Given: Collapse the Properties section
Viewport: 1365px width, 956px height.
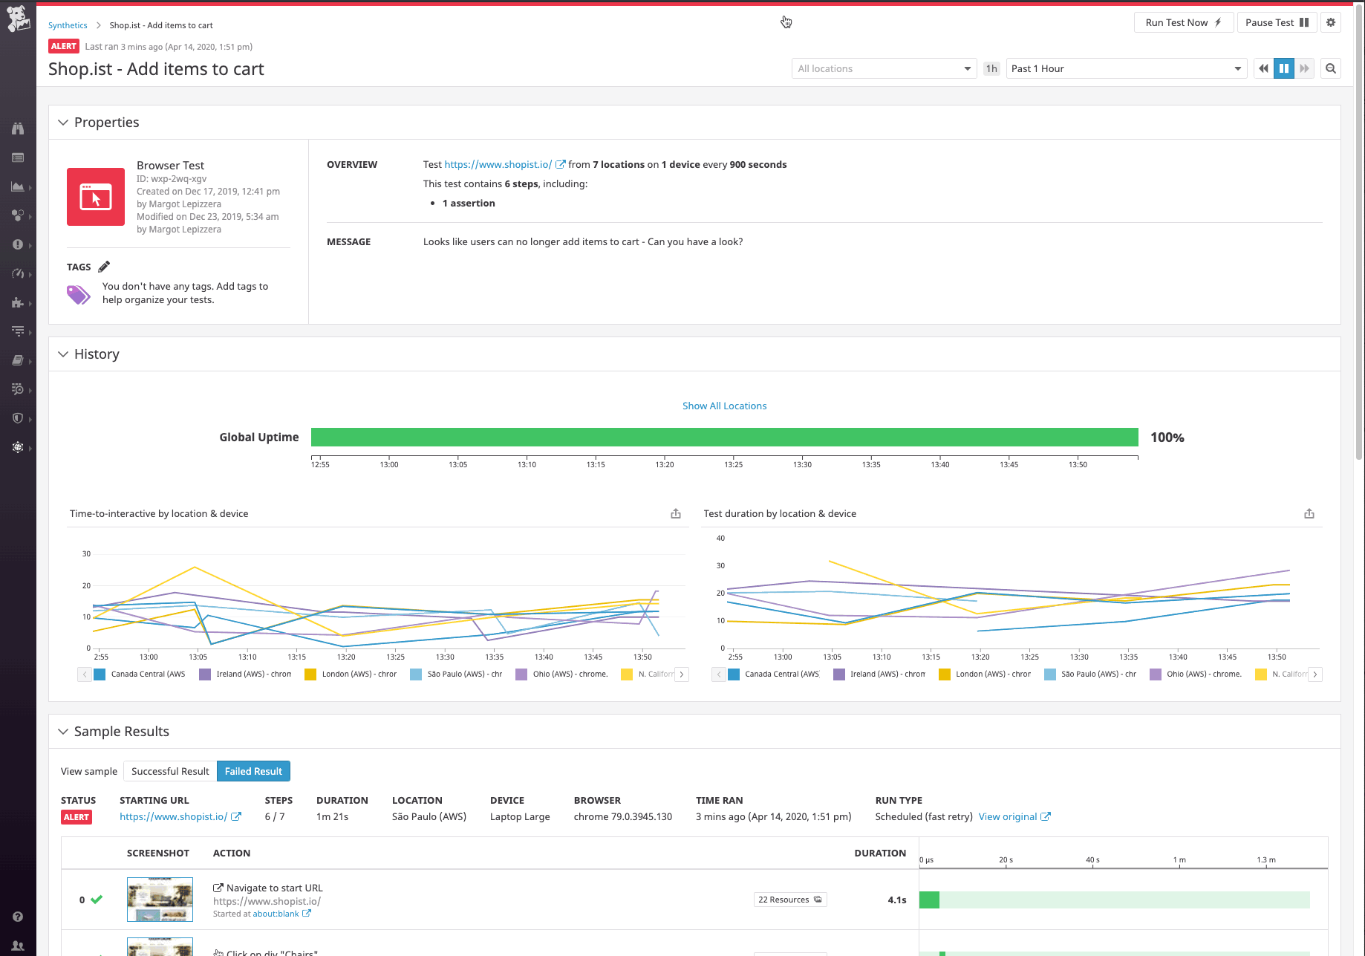Looking at the screenshot, I should (x=63, y=122).
